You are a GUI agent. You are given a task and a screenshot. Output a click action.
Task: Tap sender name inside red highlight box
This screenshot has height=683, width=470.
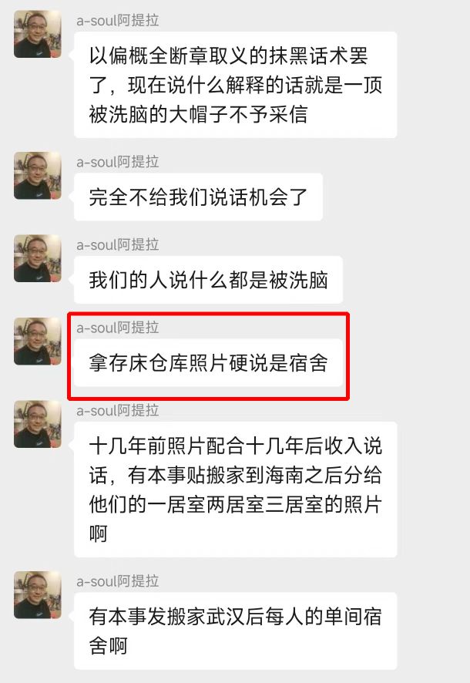coord(117,328)
